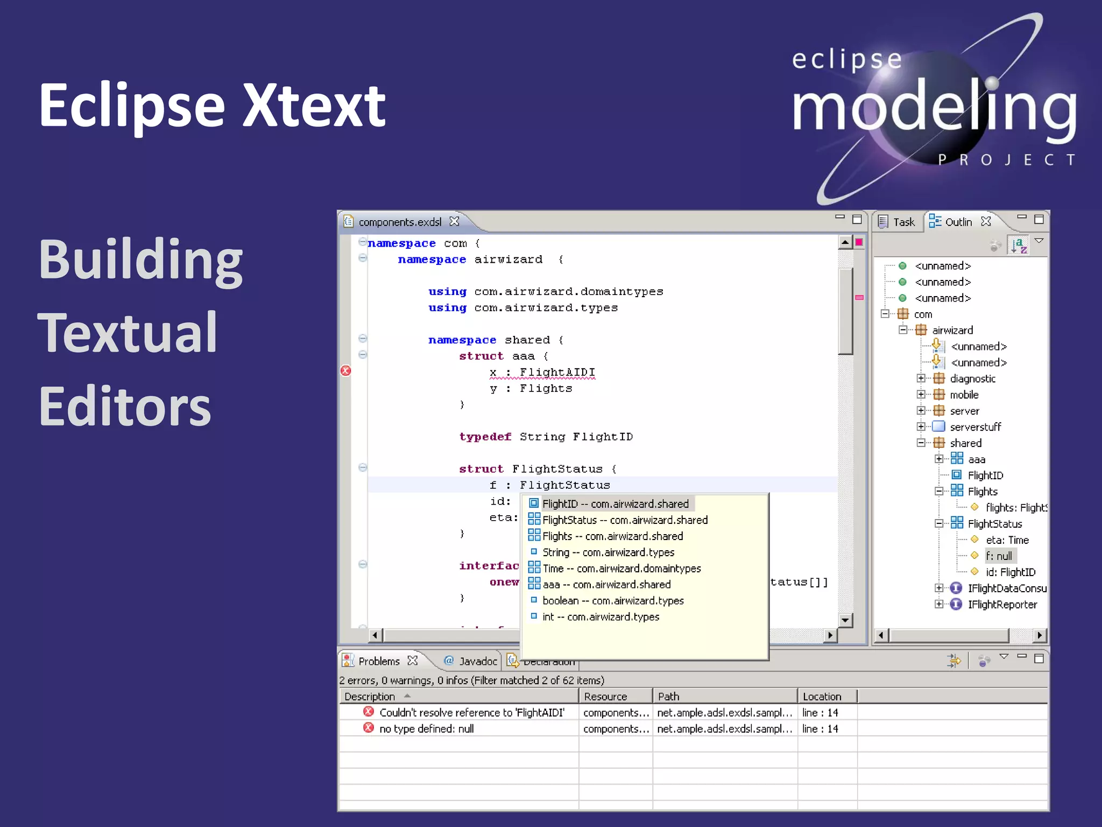1102x827 pixels.
Task: Click the FlightID typedef icon in outline
Action: point(957,475)
